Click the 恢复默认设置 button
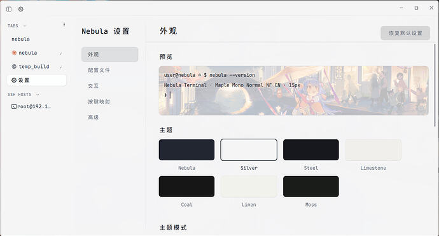The image size is (439, 236). tap(405, 33)
